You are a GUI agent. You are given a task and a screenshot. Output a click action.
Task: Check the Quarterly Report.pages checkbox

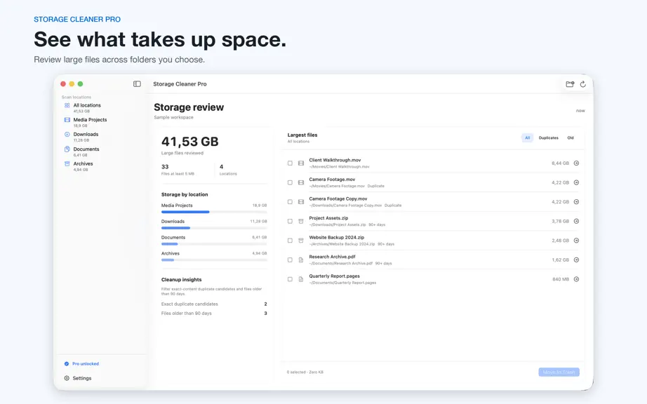290,279
